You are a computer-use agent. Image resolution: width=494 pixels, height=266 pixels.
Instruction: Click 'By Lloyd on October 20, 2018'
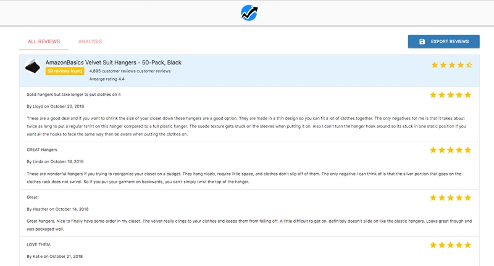pyautogui.click(x=56, y=106)
